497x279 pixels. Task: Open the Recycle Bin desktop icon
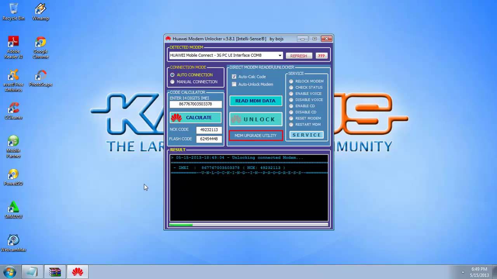[x=13, y=12]
